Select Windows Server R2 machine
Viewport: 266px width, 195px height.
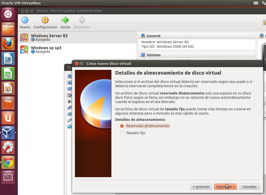coord(77,37)
